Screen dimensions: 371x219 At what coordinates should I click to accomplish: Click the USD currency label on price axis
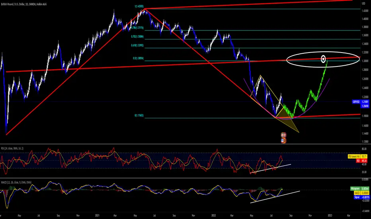(363, 3)
